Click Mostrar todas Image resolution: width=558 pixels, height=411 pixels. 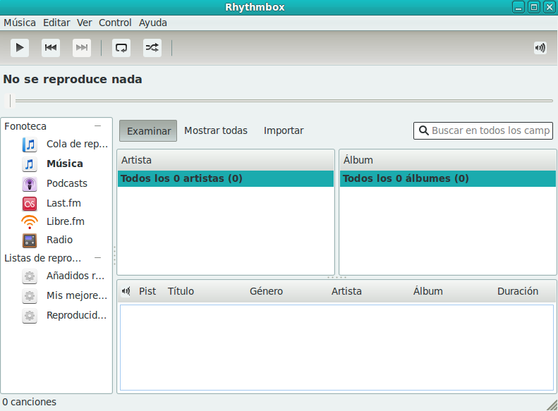pos(216,131)
